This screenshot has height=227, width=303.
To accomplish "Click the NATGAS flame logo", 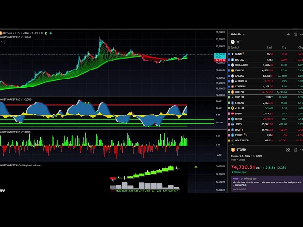I will pos(232,60).
